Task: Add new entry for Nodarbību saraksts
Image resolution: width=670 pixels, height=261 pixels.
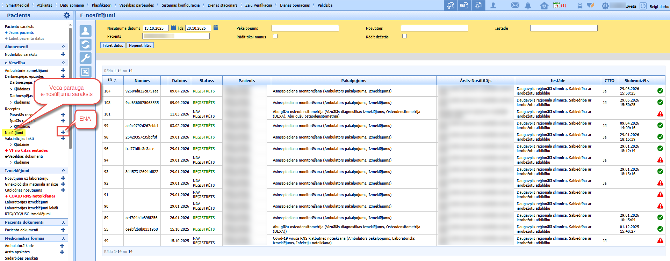Action: [x=63, y=54]
